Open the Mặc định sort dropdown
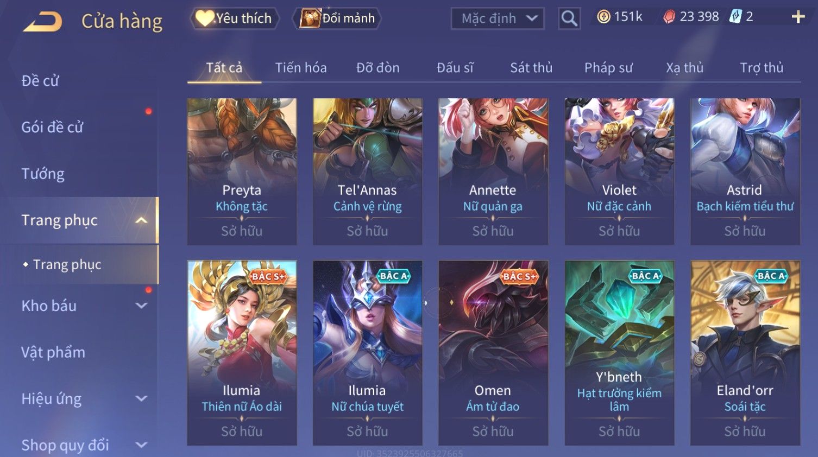The image size is (818, 457). 498,18
